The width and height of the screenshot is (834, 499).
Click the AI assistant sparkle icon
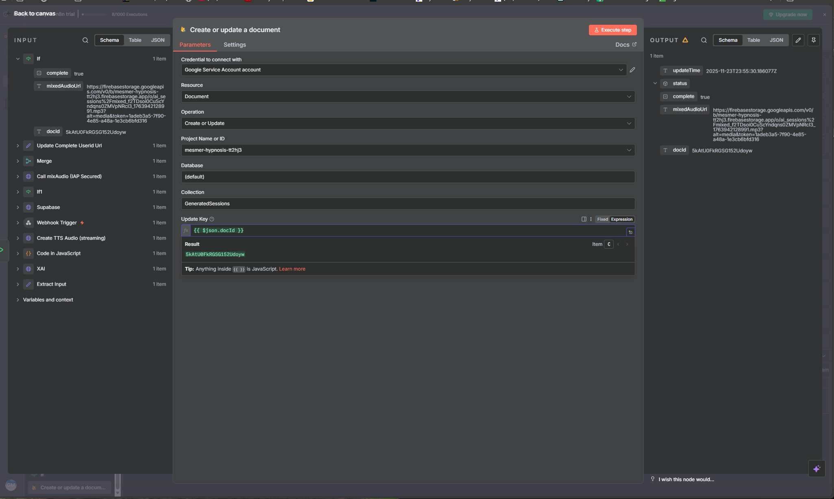tap(817, 469)
